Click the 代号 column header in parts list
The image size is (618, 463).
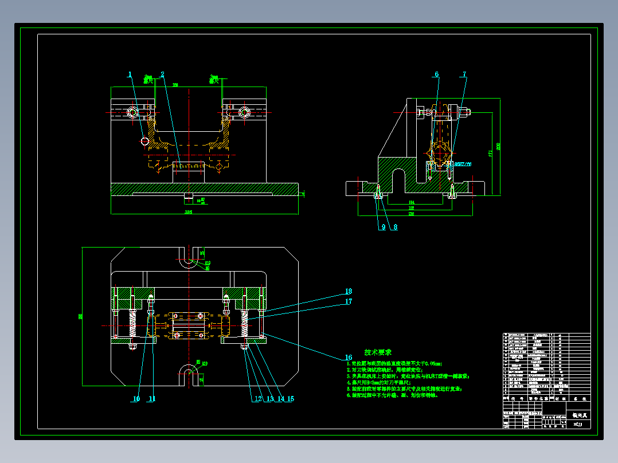click(x=517, y=399)
